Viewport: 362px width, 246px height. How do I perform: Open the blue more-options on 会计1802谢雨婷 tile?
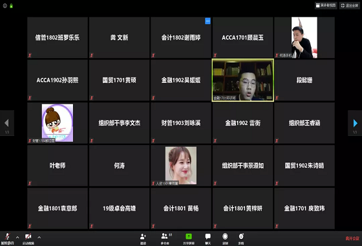click(x=208, y=21)
